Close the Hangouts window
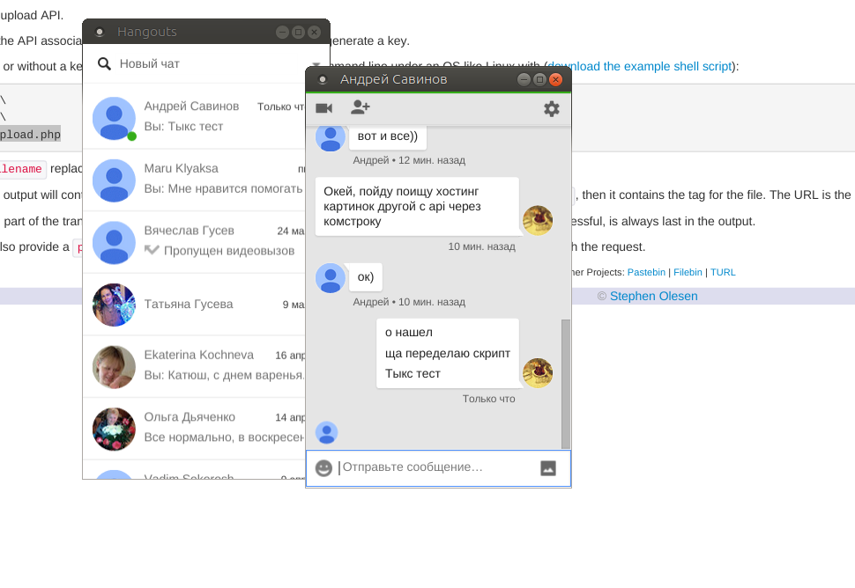This screenshot has width=855, height=588. (x=314, y=32)
